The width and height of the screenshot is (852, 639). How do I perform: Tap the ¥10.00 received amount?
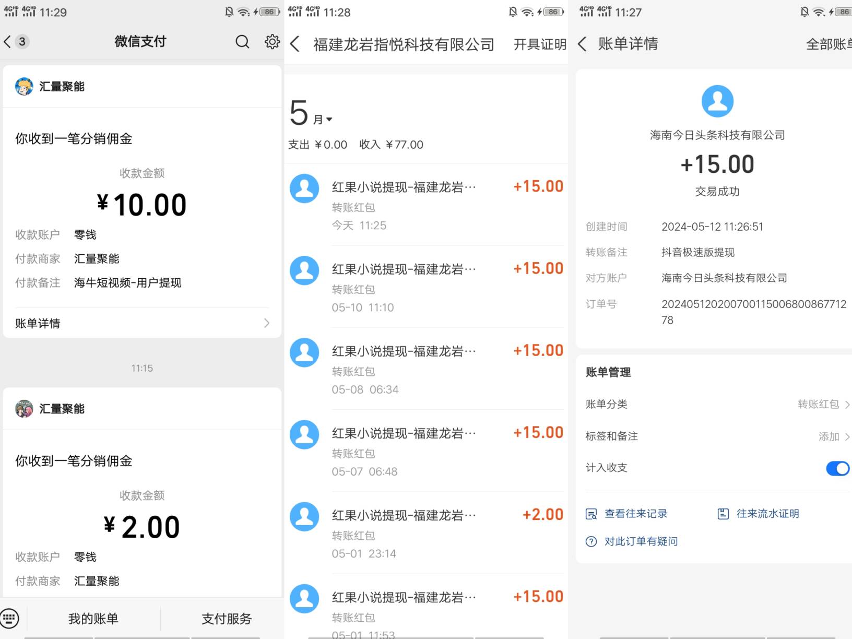pyautogui.click(x=142, y=204)
